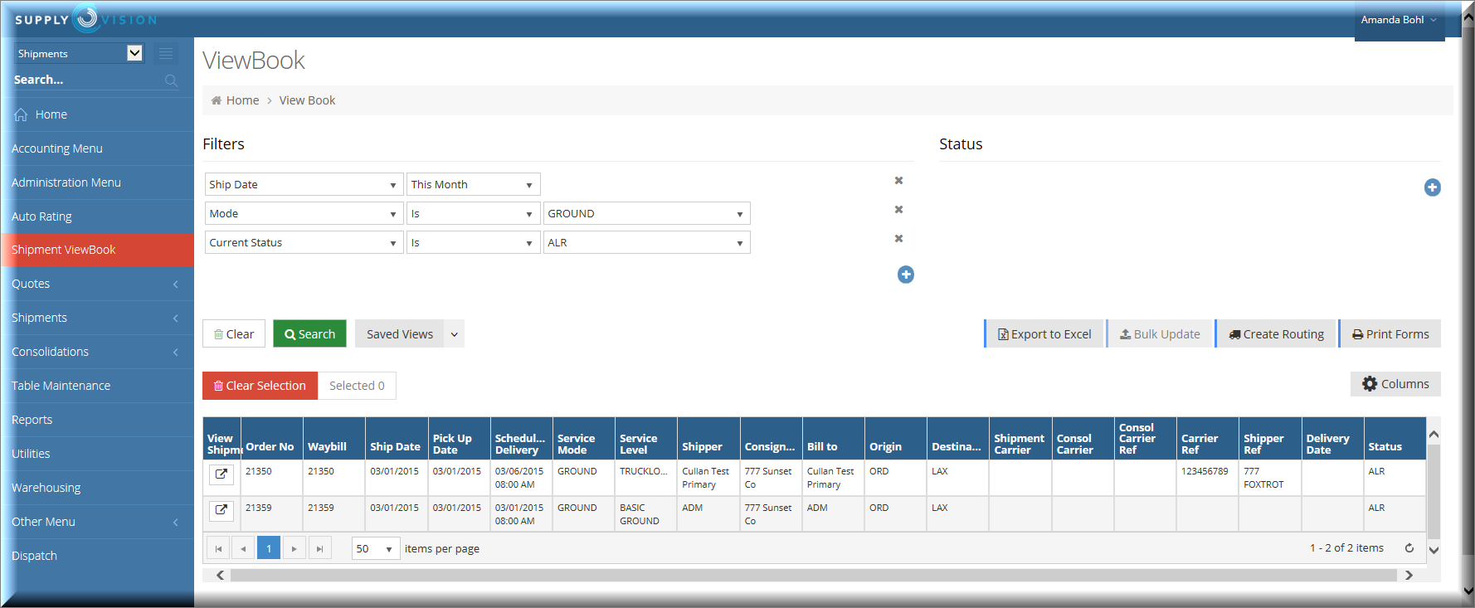The height and width of the screenshot is (608, 1475).
Task: Open the Mode filter field dropdown
Action: [x=304, y=213]
